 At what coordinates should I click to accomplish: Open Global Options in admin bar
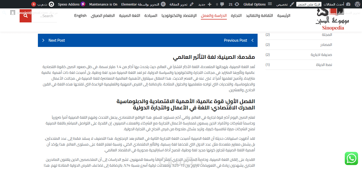coord(258,4)
